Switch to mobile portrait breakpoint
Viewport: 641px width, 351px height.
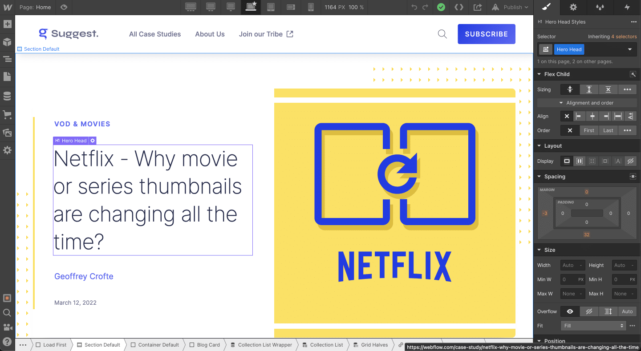click(x=311, y=7)
